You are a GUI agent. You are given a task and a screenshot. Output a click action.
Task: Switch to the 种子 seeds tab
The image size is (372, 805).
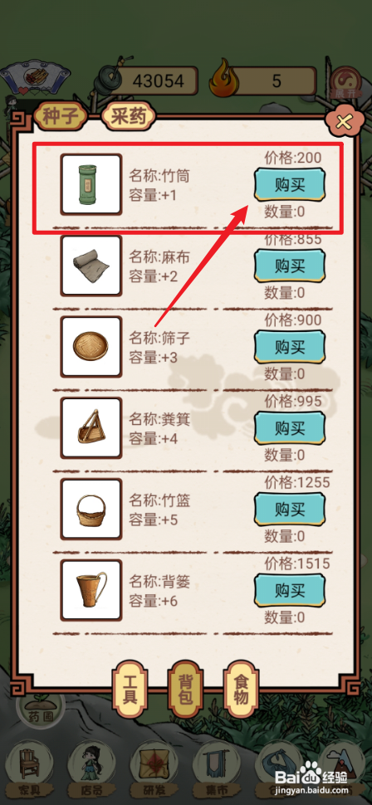(61, 117)
